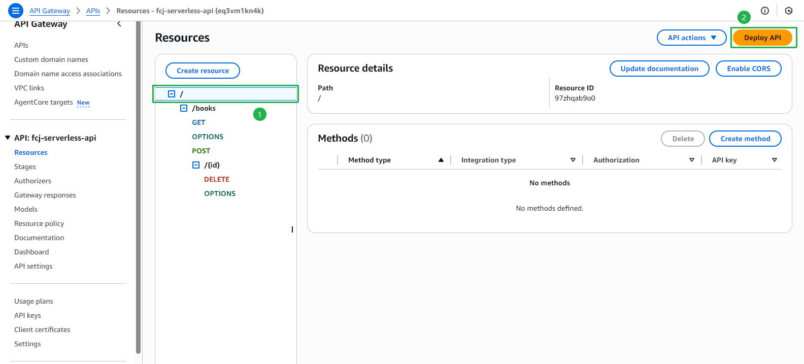The height and width of the screenshot is (364, 804).
Task: Click the Method type column header
Action: point(370,160)
